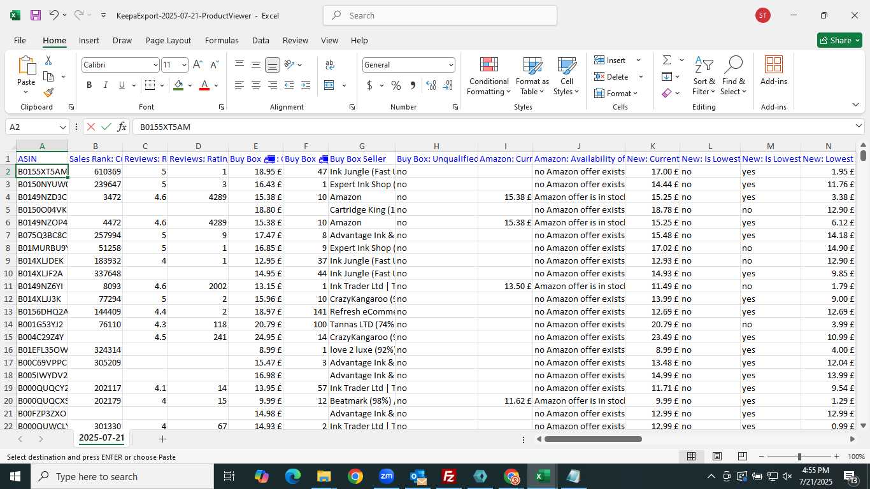The height and width of the screenshot is (489, 870).
Task: Open Excel from the Windows taskbar
Action: tap(543, 476)
